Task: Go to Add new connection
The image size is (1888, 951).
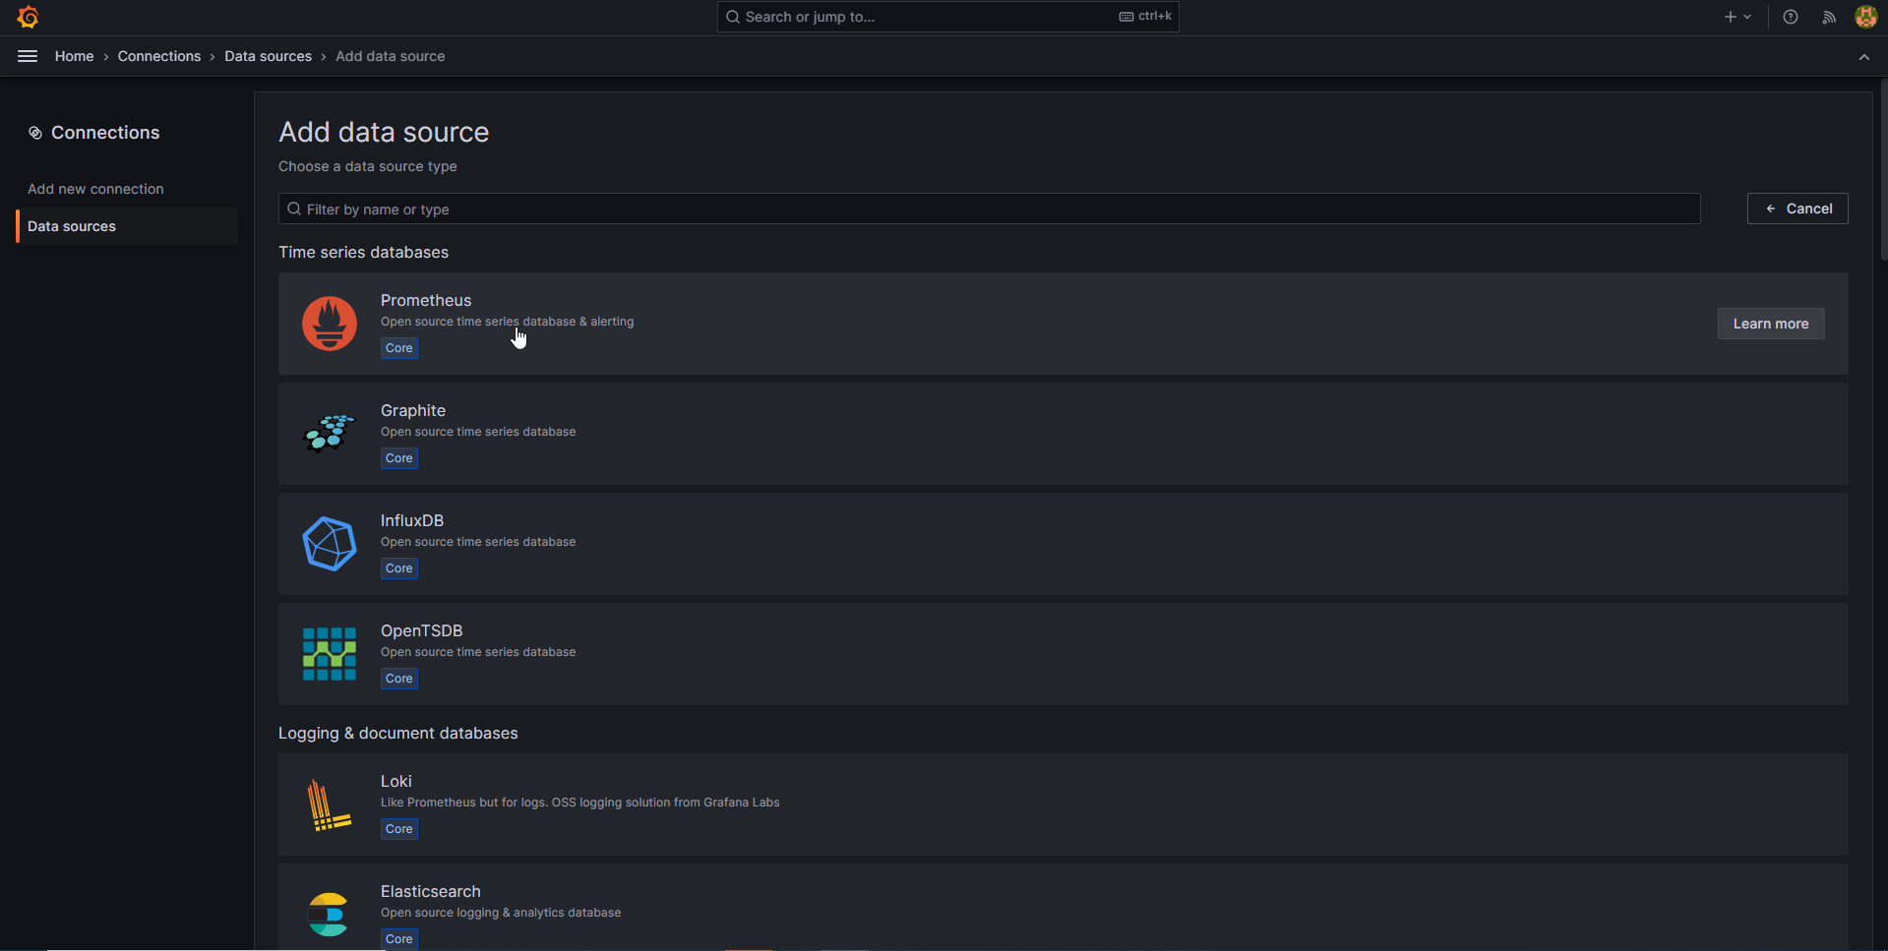Action: click(x=95, y=189)
